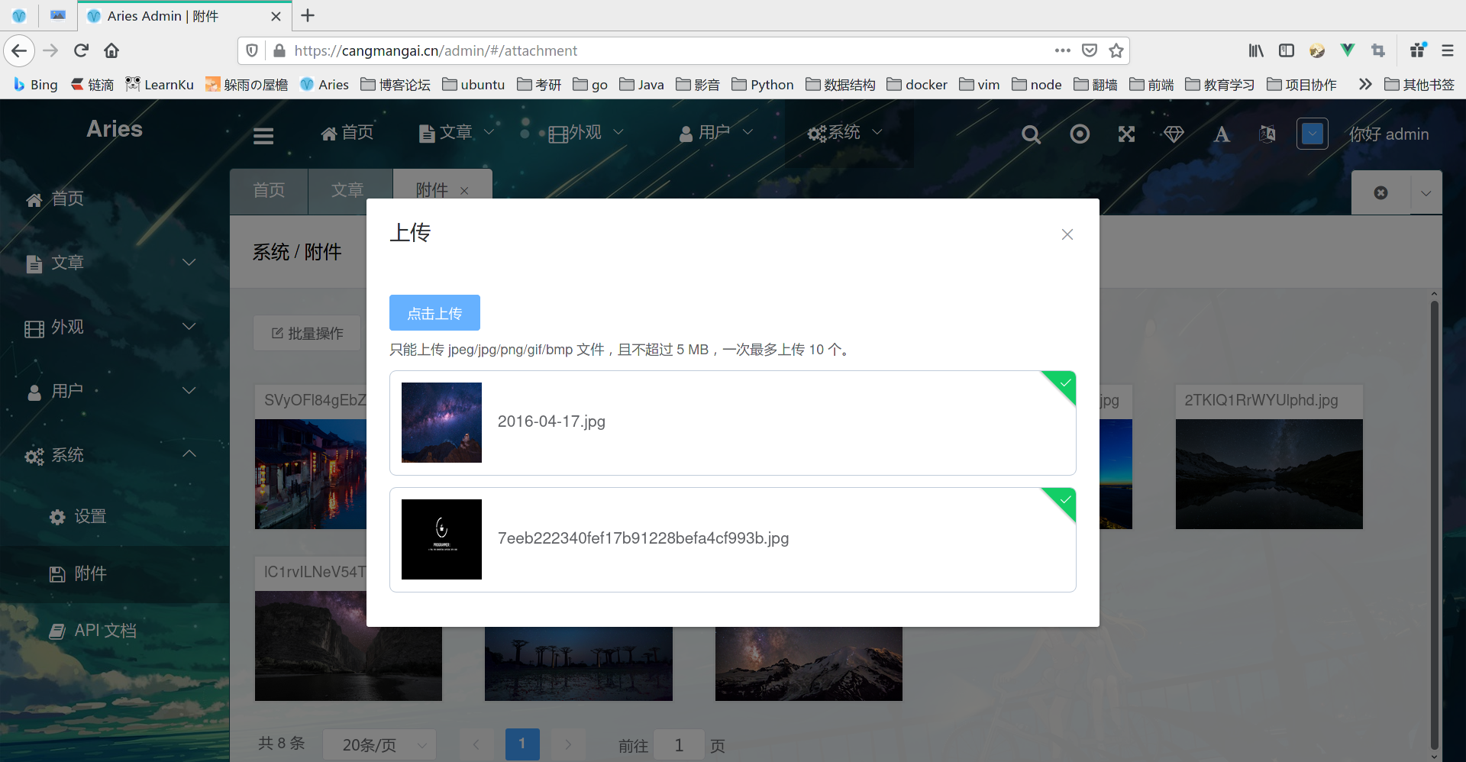Click the floppy-disk icon next to 附件 in sidebar
Image resolution: width=1466 pixels, height=762 pixels.
(57, 573)
